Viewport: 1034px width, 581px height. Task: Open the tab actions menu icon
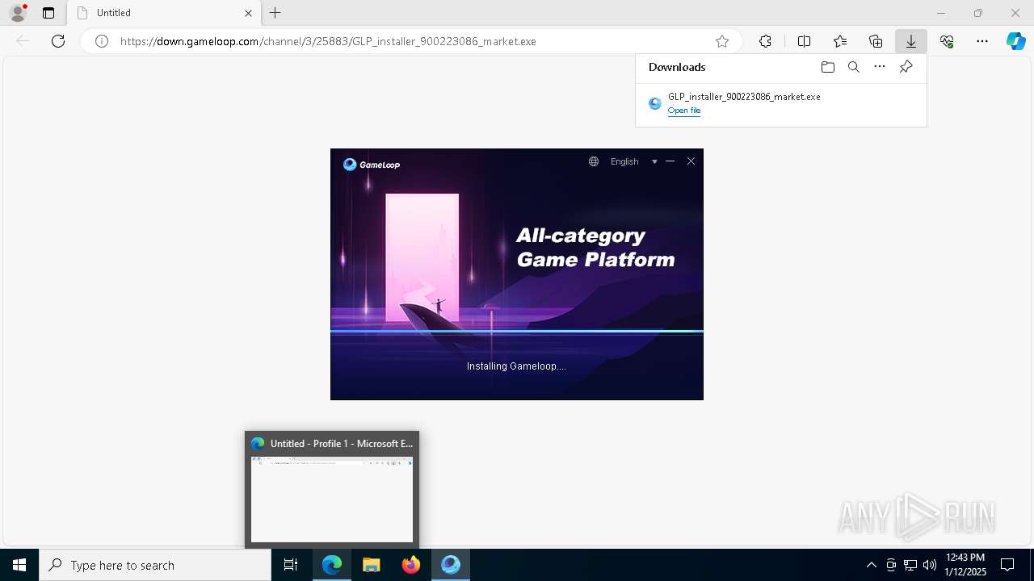tap(48, 13)
